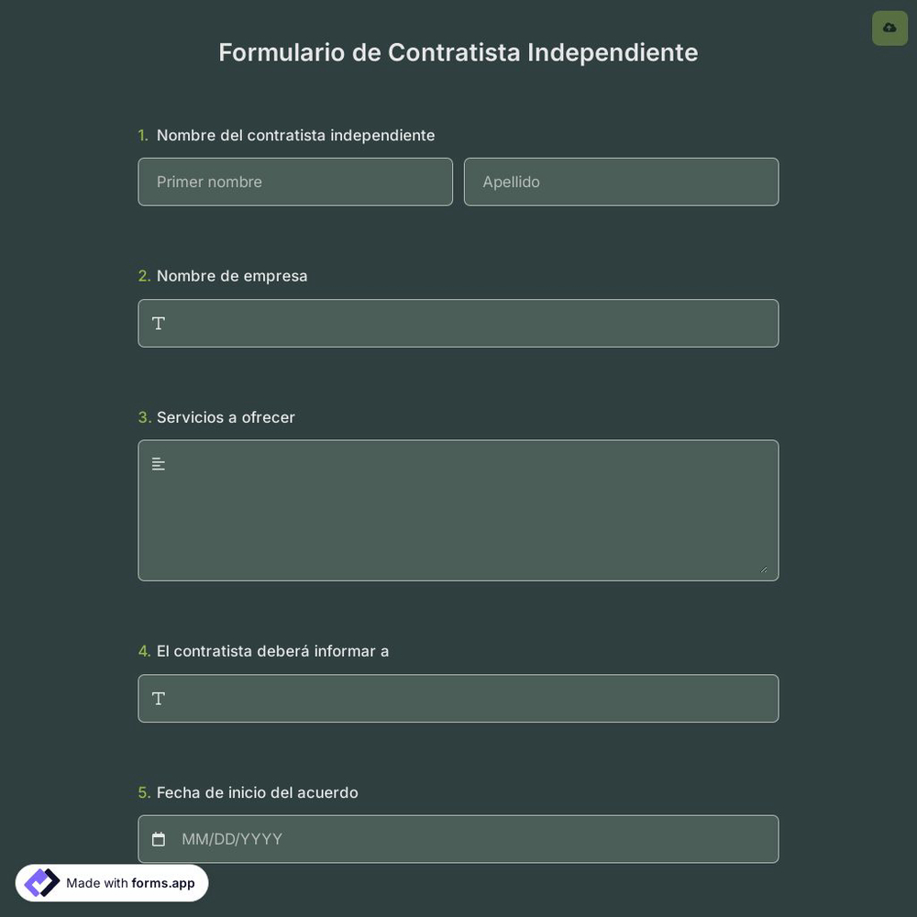Click the Primer nombre input field
The image size is (917, 917).
(295, 181)
